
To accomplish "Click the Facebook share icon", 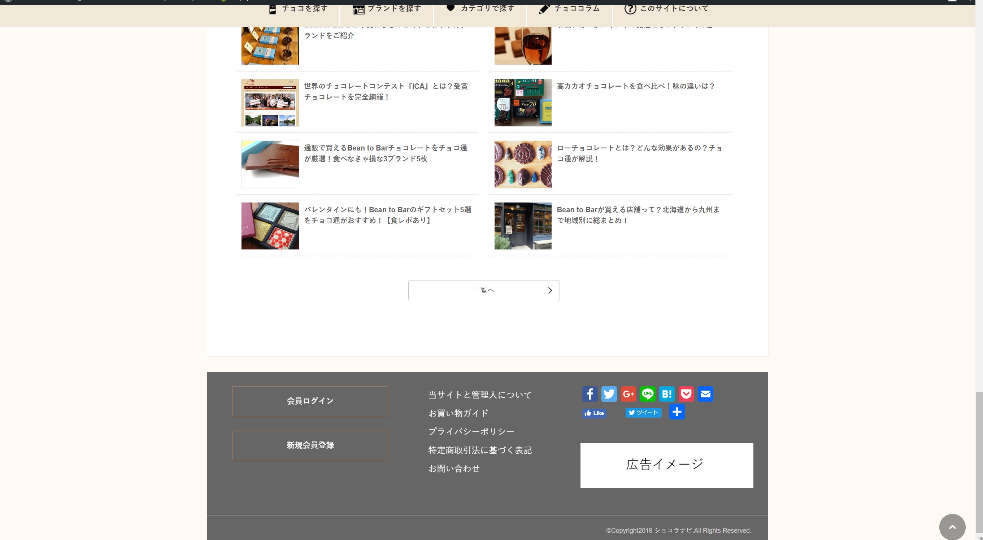I will pyautogui.click(x=590, y=394).
